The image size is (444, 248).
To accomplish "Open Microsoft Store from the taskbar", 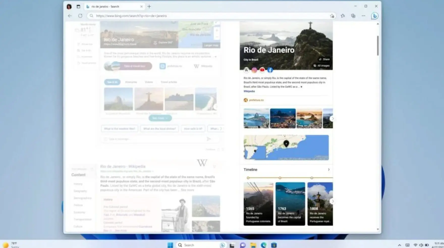I will pos(274,245).
